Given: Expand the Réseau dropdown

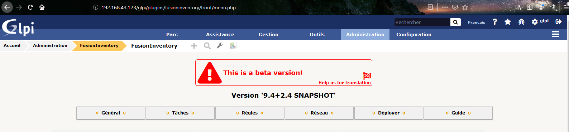Looking at the screenshot, I should click(319, 113).
